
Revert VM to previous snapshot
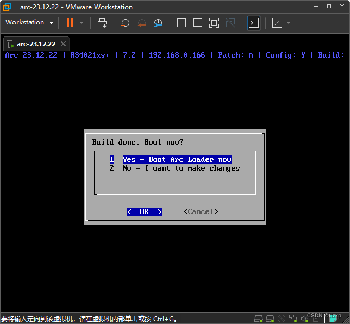[x=142, y=23]
